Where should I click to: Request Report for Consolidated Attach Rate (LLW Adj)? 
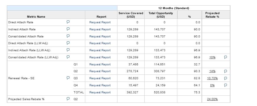[100, 57]
